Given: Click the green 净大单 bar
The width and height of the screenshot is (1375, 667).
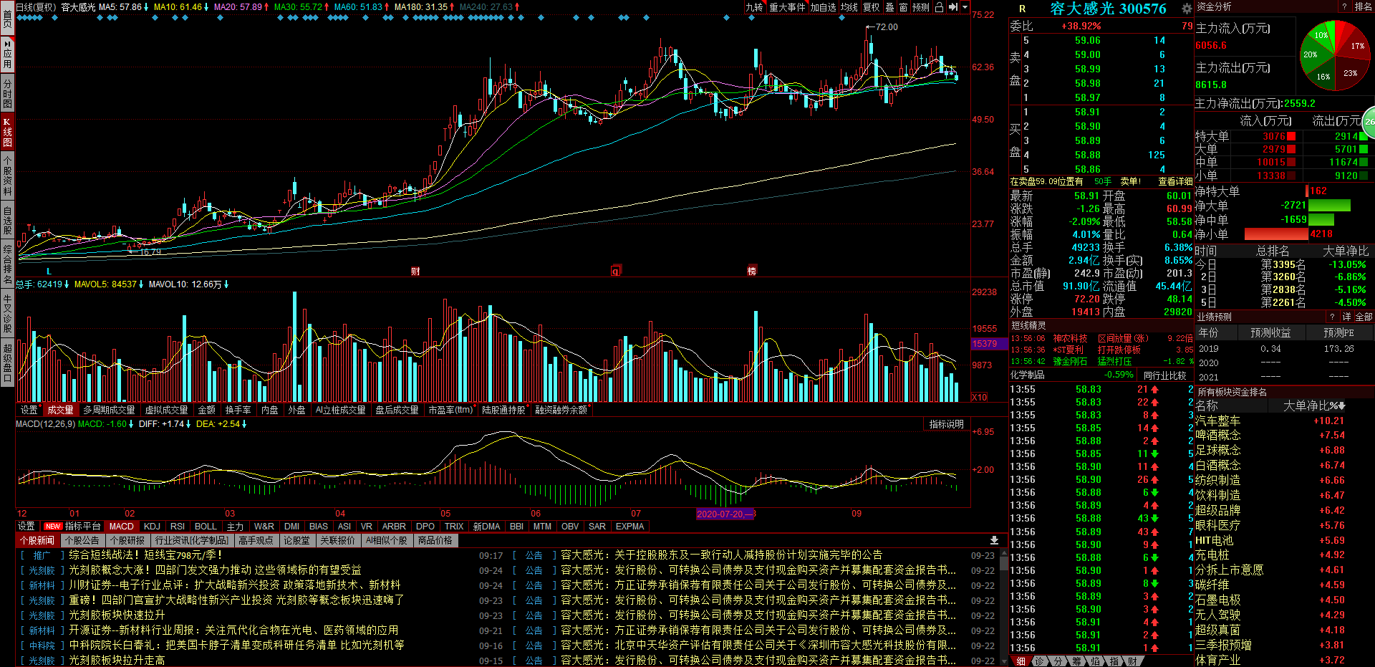Looking at the screenshot, I should pyautogui.click(x=1329, y=206).
